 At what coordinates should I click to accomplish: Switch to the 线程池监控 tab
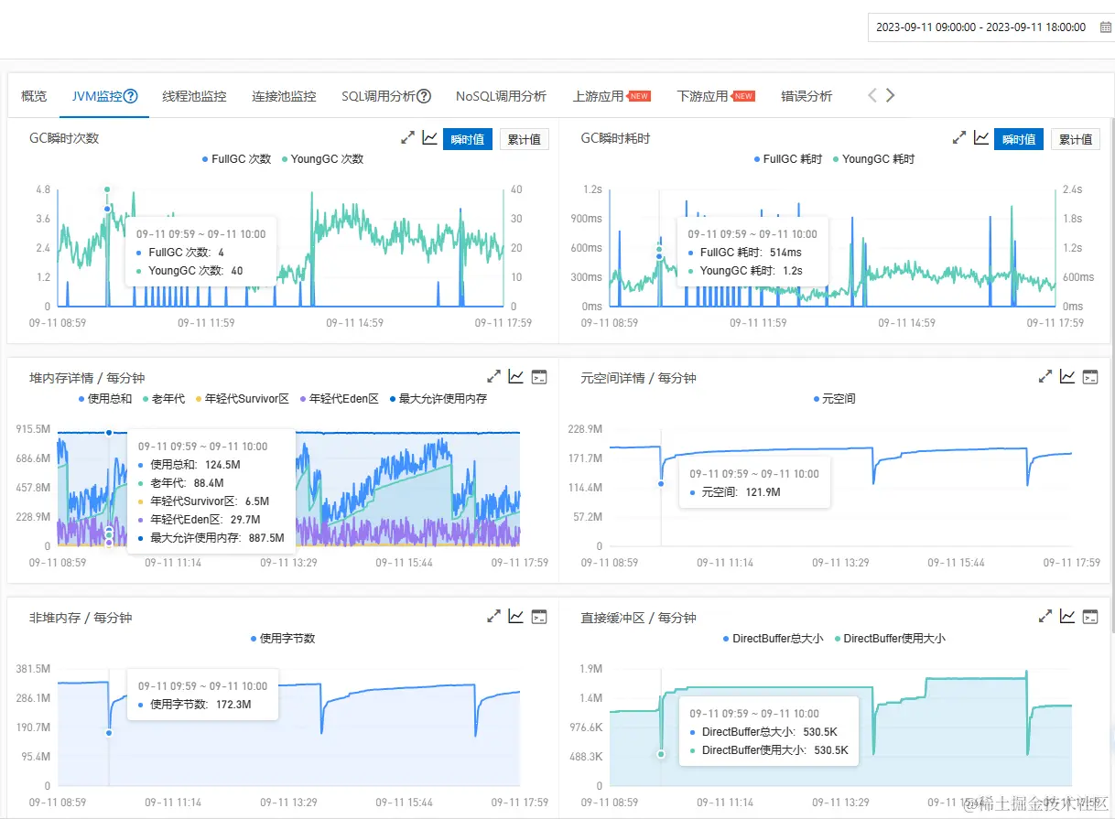[x=194, y=96]
